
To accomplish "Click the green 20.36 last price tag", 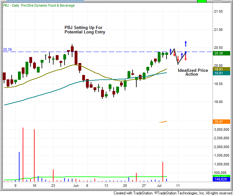I will [x=221, y=53].
